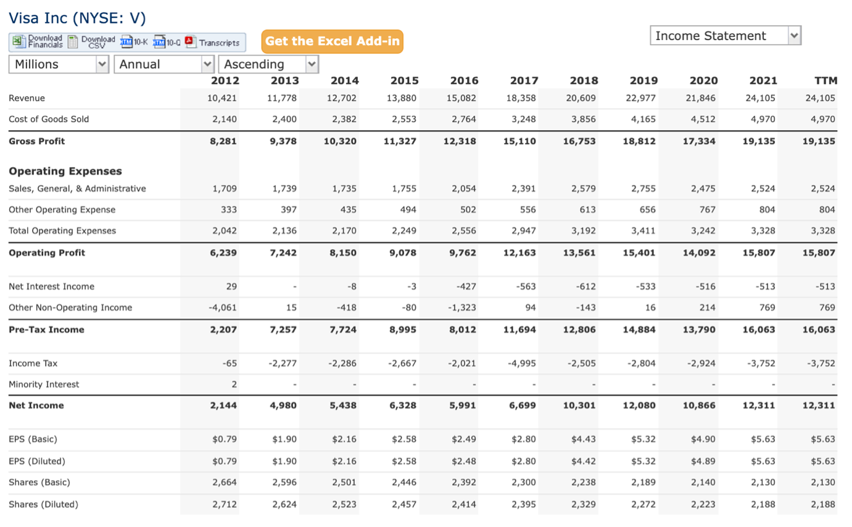
Task: Select the 2020 column header
Action: [x=703, y=80]
